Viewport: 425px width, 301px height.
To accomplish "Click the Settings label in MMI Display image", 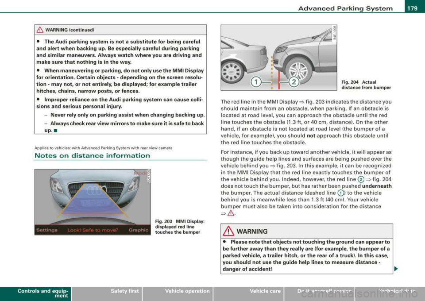I will click(x=47, y=230).
